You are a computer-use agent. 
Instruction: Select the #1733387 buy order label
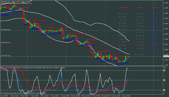coord(6,43)
